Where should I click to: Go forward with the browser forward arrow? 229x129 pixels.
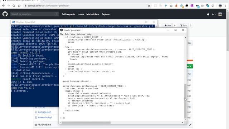coord(9,6)
